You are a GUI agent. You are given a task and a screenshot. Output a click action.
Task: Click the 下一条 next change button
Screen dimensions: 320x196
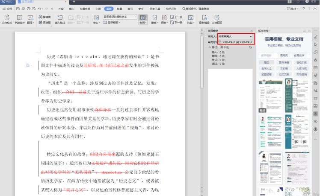tap(176, 22)
